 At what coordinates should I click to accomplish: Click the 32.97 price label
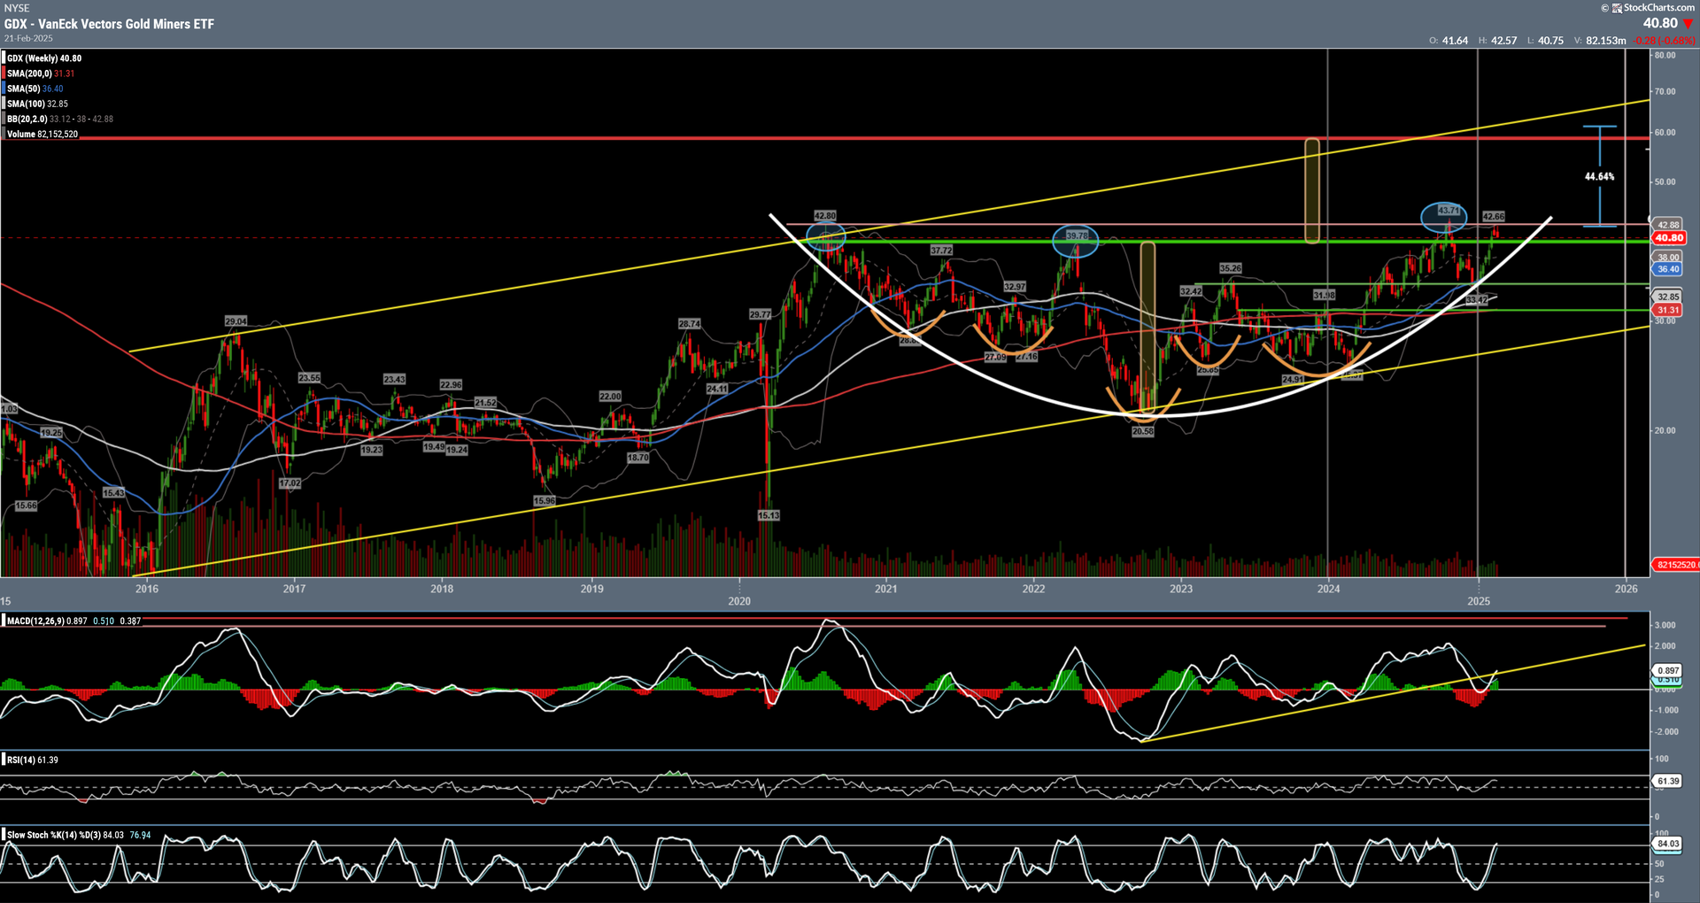[x=1015, y=287]
